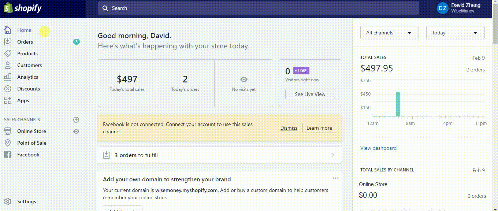Go to Home in sidebar

tap(24, 30)
